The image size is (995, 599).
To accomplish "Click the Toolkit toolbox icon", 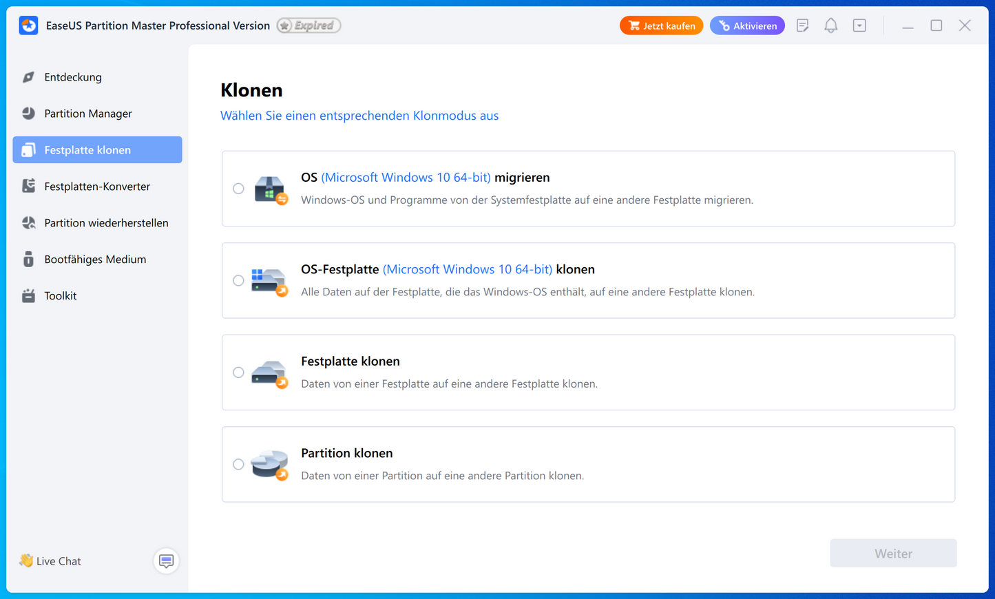I will pos(28,296).
